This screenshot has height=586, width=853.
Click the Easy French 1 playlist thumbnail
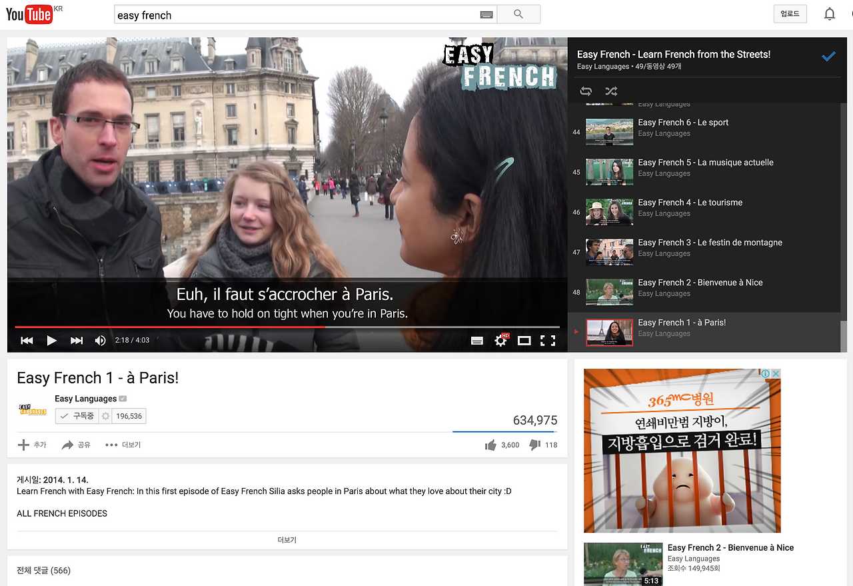[x=609, y=332]
